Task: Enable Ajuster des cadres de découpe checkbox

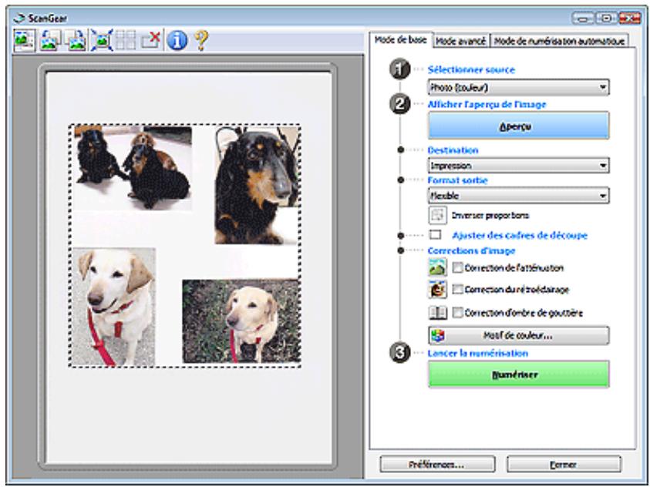Action: (435, 235)
